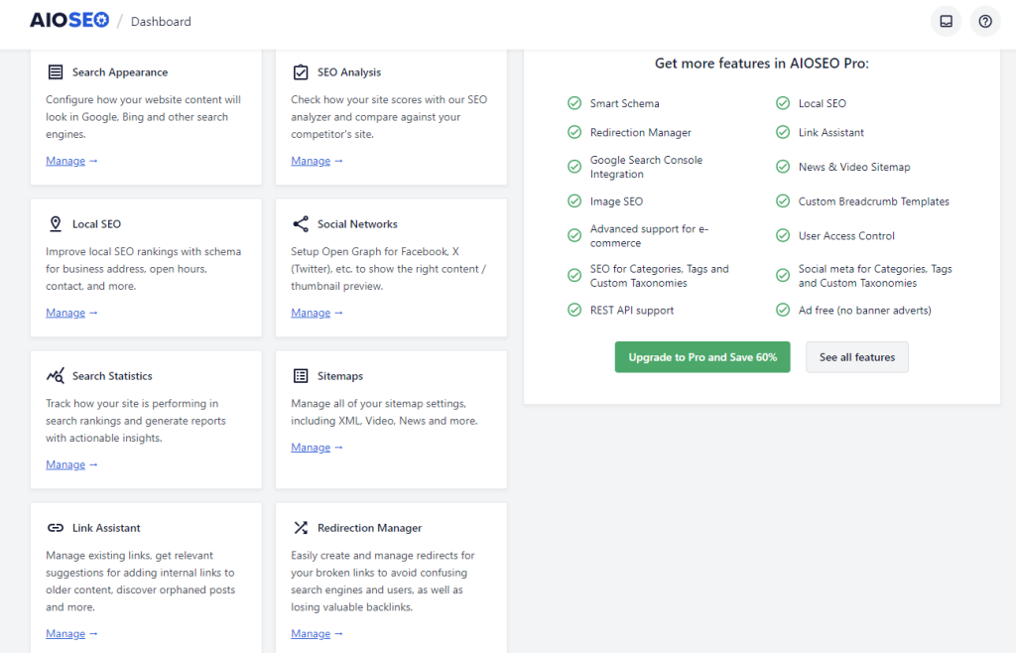The image size is (1016, 653).
Task: Click the Search Appearance panel icon
Action: [x=56, y=70]
